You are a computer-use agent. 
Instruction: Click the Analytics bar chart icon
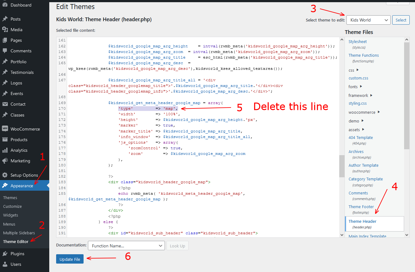[x=5, y=150]
